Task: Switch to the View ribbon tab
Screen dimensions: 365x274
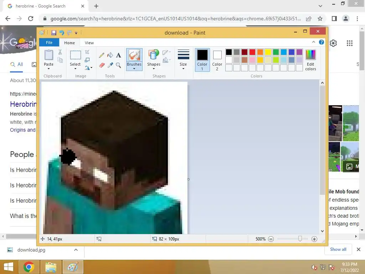Action: pyautogui.click(x=89, y=43)
